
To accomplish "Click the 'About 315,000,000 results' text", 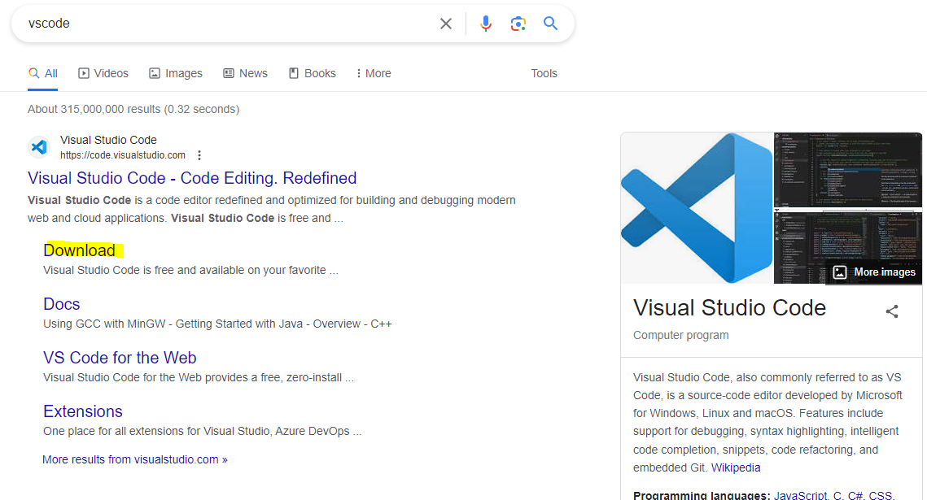I will (x=133, y=109).
